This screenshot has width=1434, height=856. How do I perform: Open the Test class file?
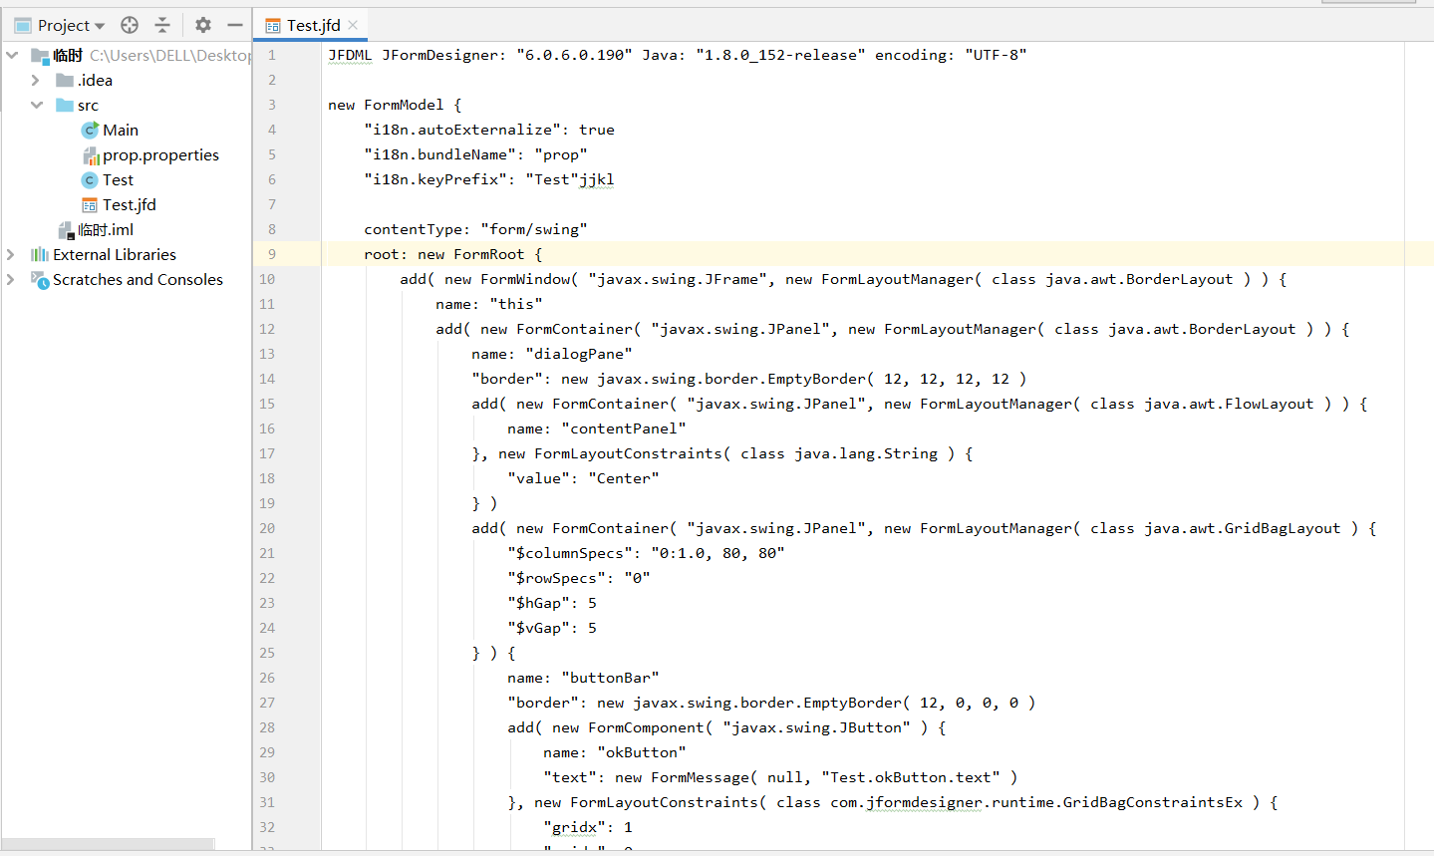[118, 179]
